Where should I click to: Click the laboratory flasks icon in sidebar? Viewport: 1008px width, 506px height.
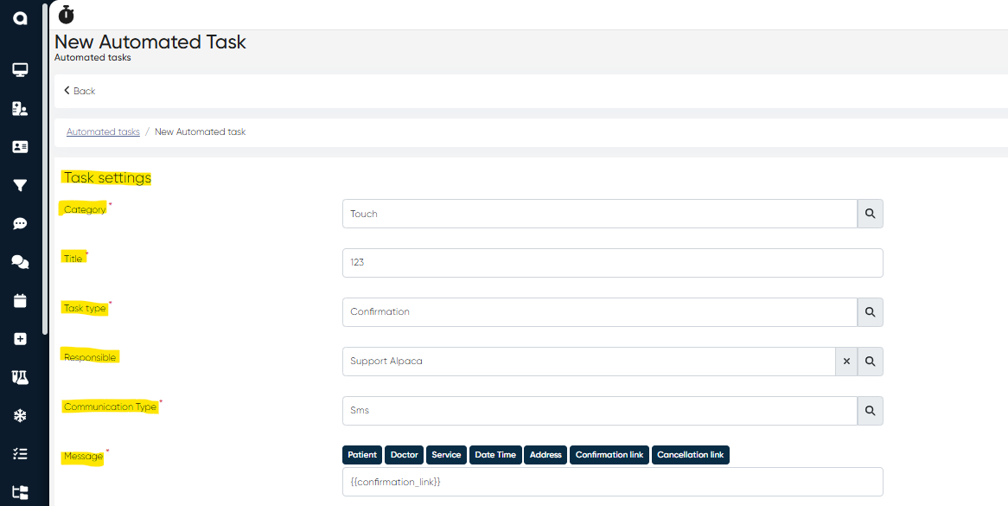point(20,377)
